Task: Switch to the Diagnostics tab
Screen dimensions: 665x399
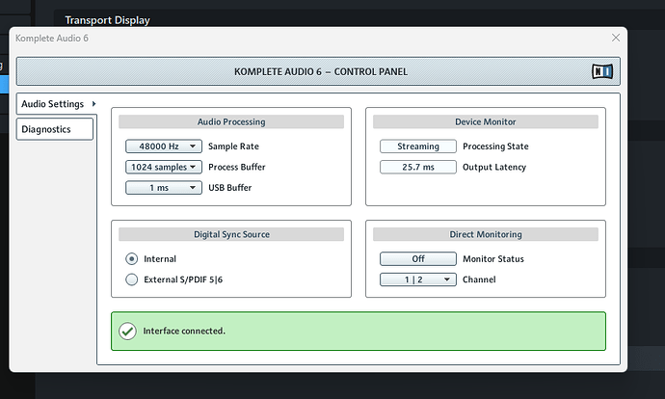Action: (x=55, y=129)
